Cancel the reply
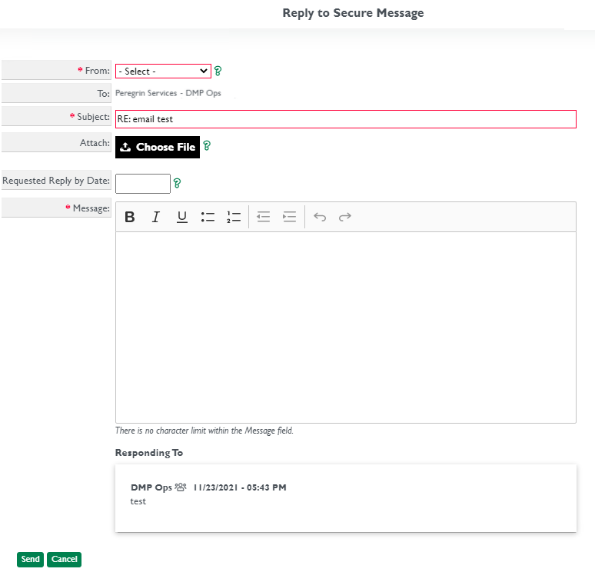 64,560
